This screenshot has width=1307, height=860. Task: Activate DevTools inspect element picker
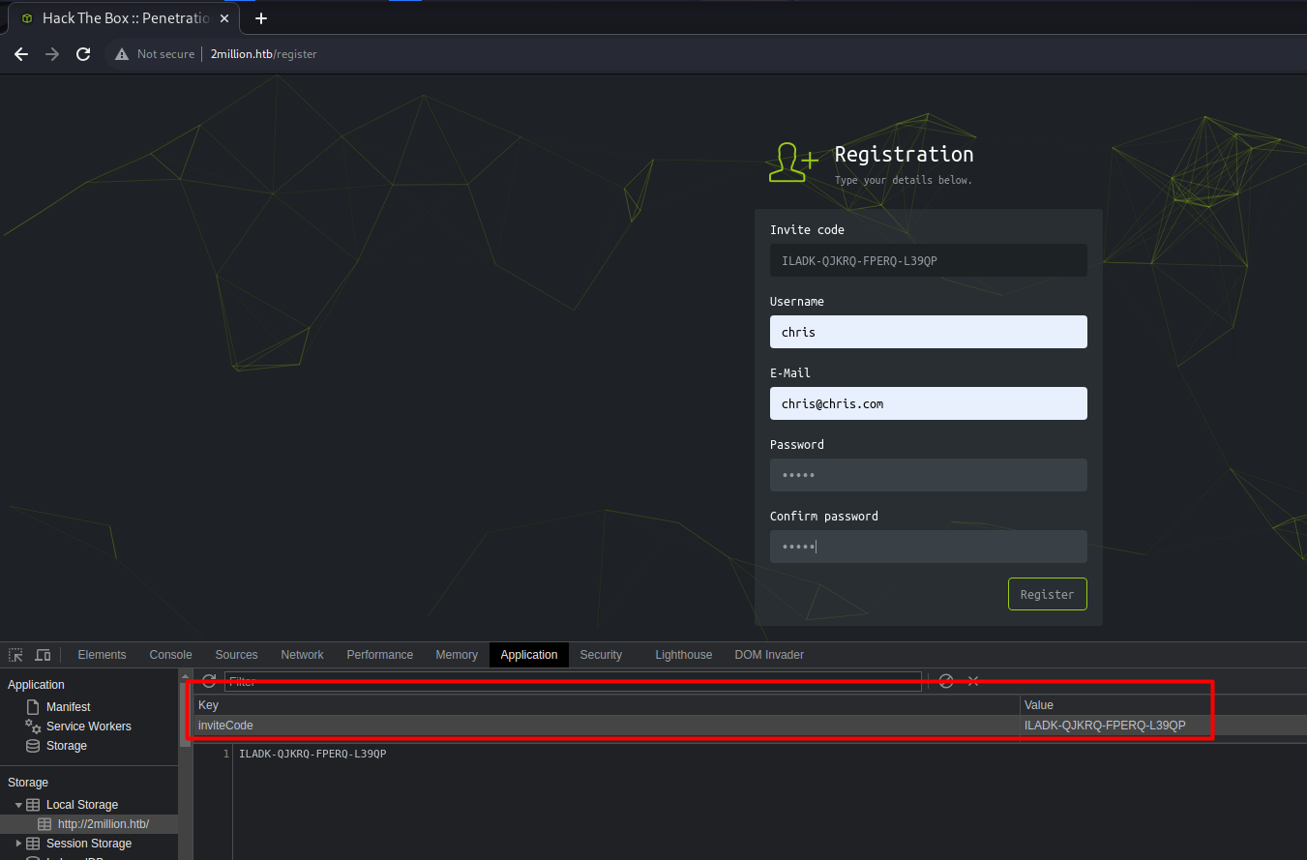15,655
